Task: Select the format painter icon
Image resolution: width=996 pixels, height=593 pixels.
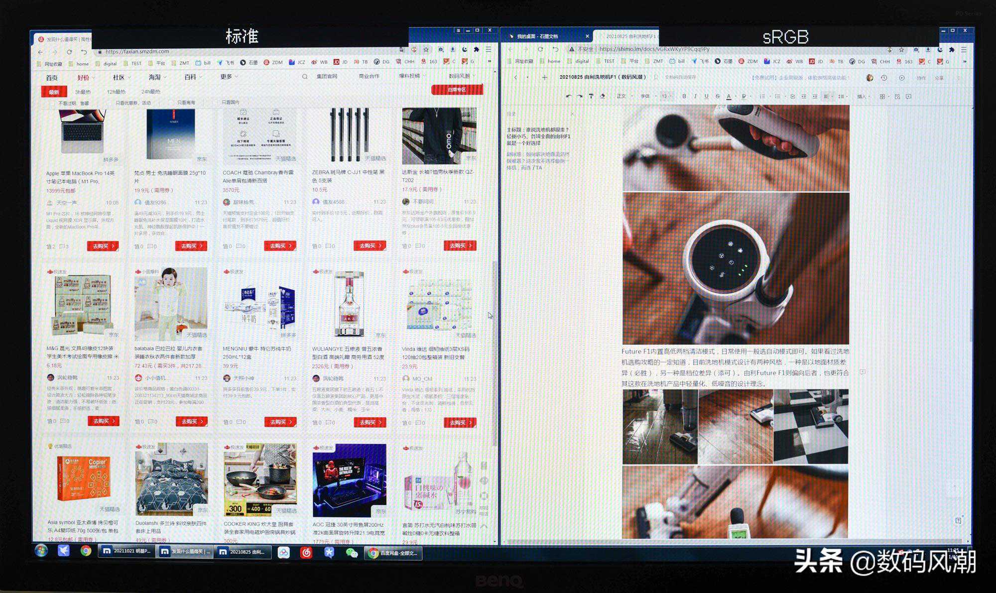Action: [591, 96]
